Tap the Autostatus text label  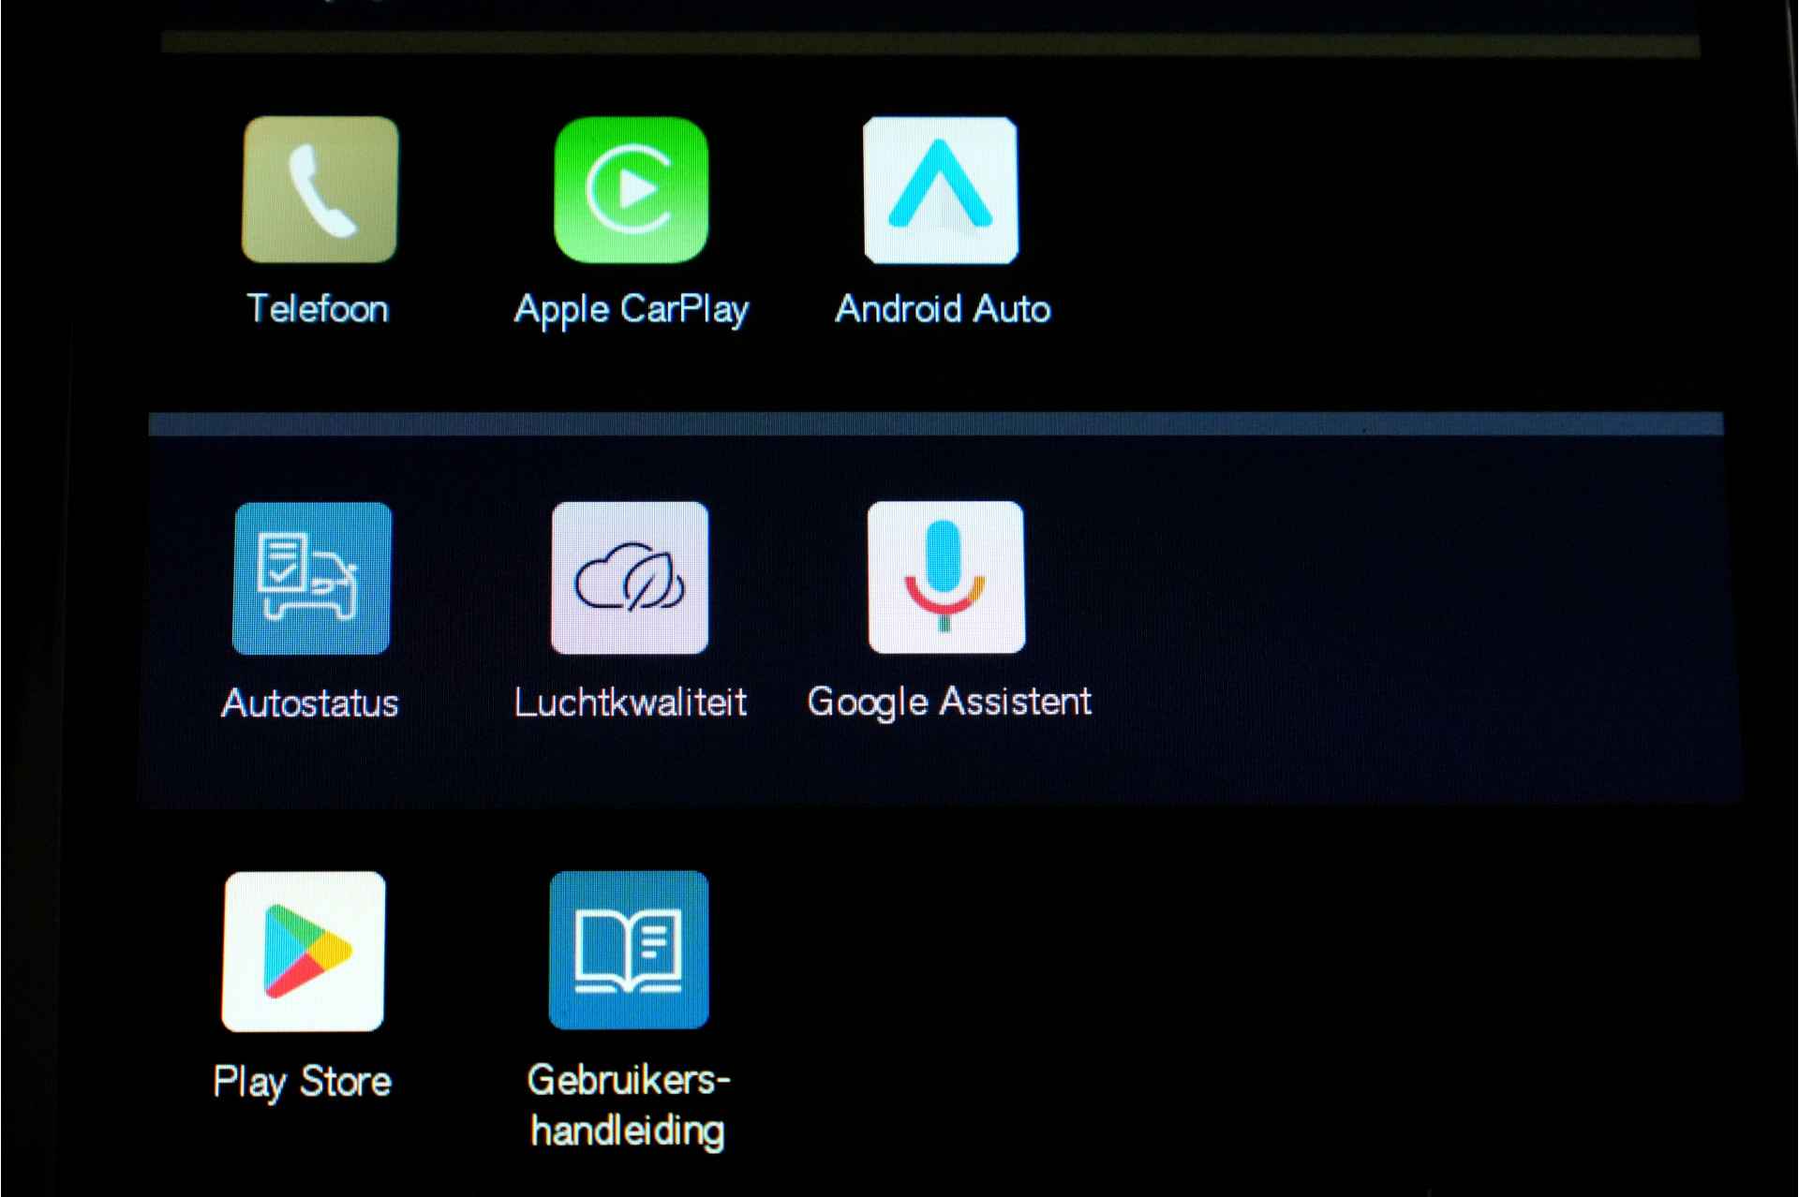point(310,703)
